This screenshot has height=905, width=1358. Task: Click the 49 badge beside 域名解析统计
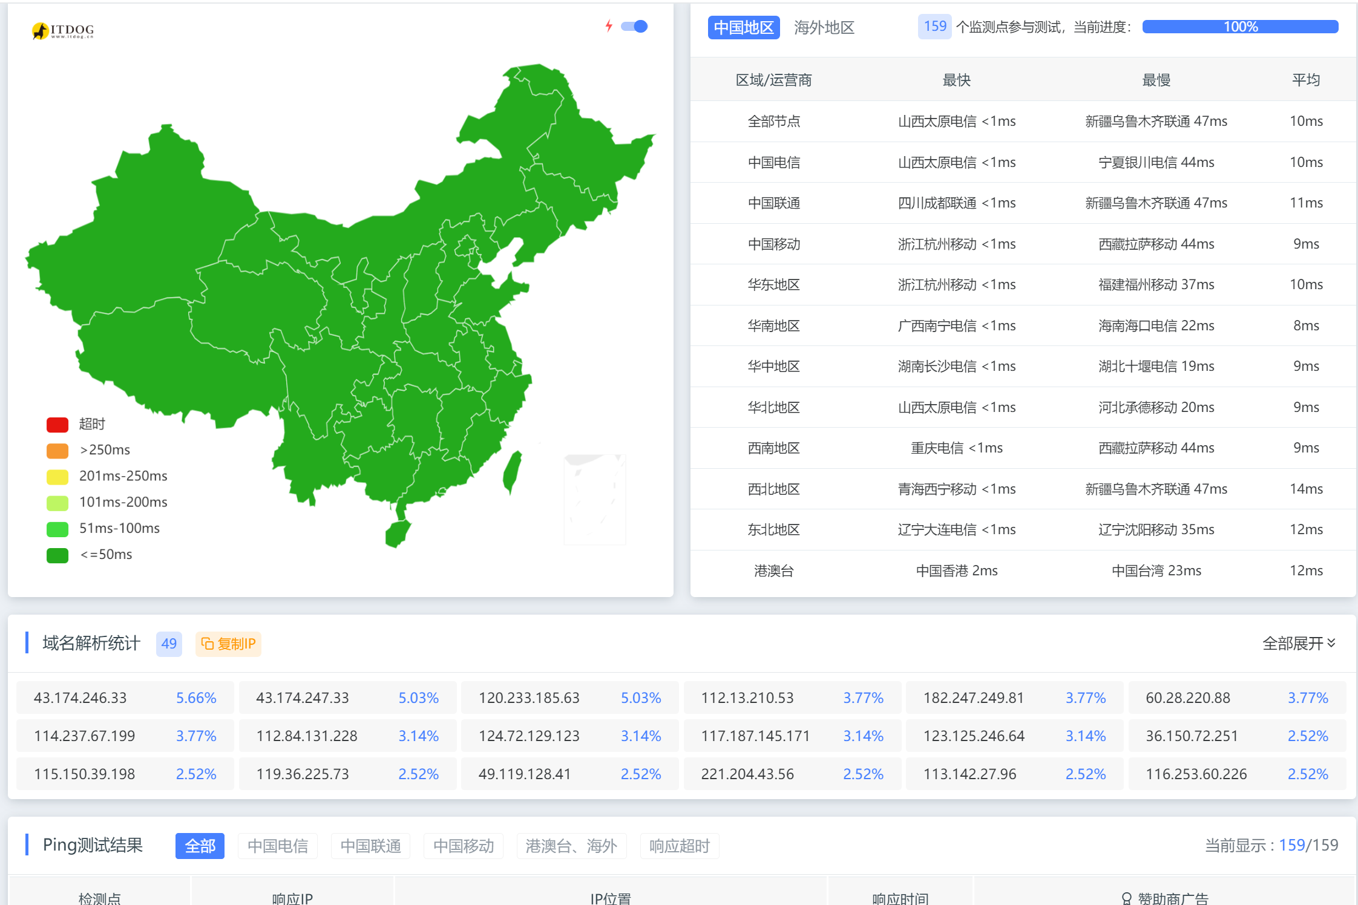coord(168,644)
